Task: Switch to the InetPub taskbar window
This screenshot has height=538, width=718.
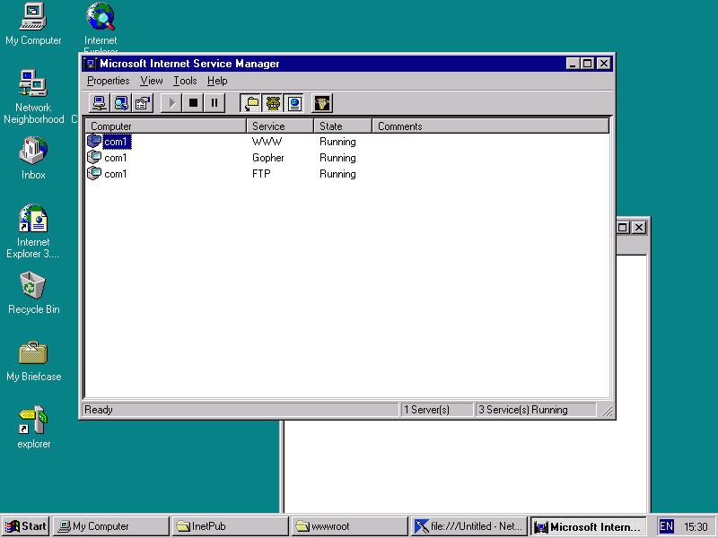Action: click(x=229, y=526)
